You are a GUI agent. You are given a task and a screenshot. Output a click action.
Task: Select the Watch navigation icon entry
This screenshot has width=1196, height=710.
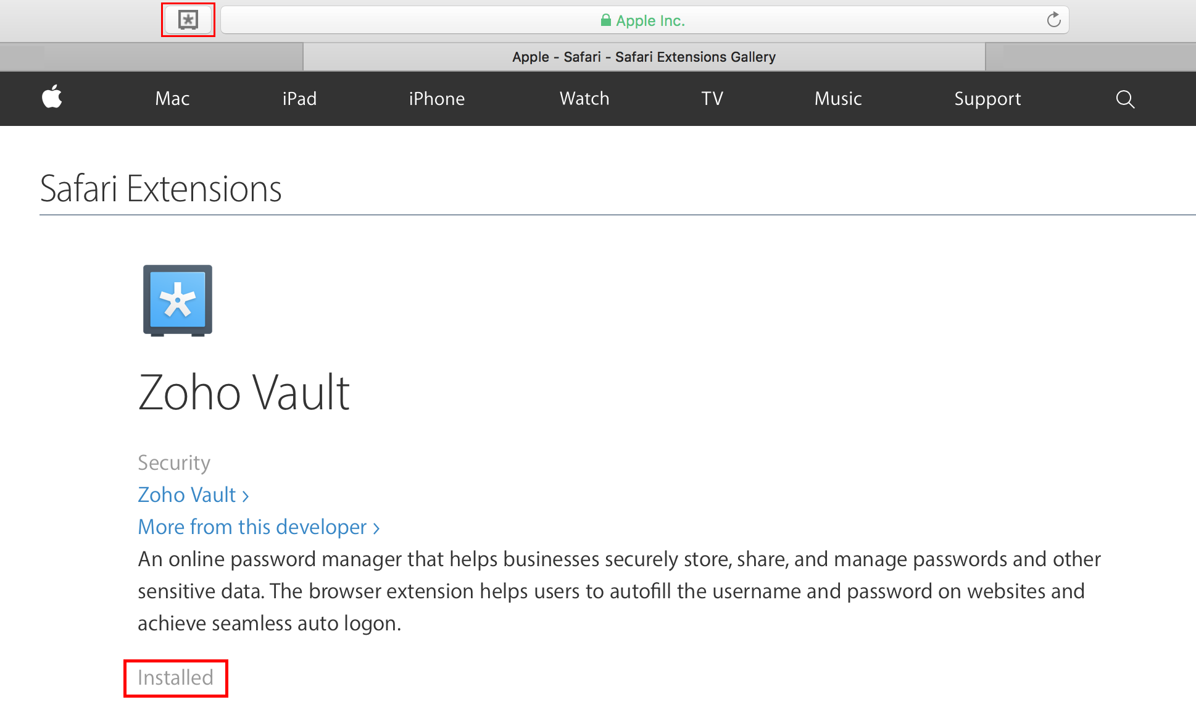coord(584,98)
